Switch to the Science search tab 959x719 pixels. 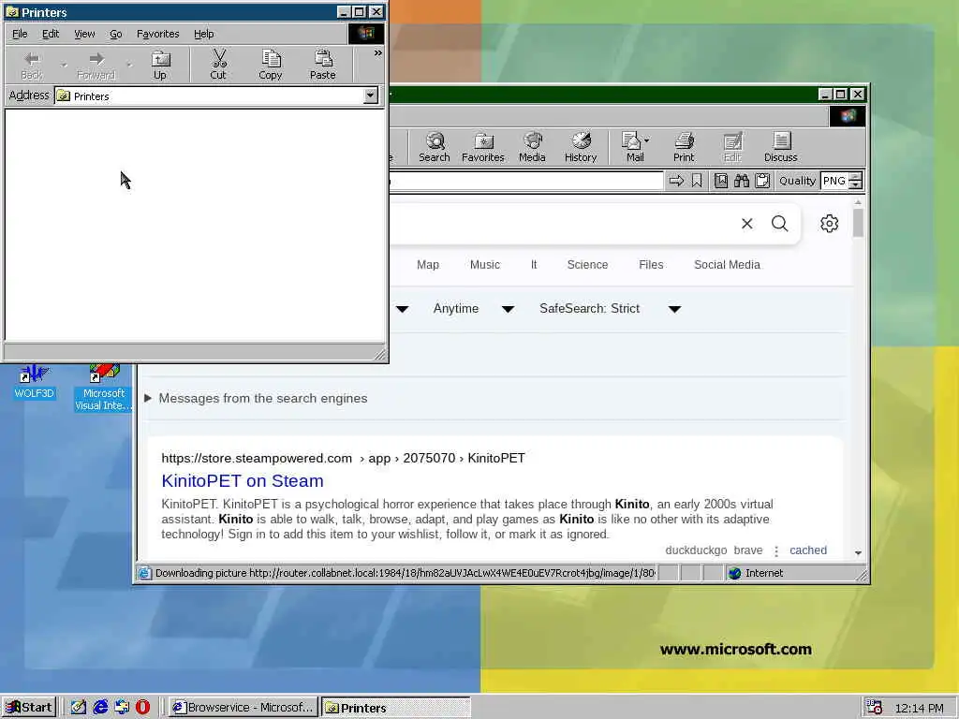coord(587,265)
